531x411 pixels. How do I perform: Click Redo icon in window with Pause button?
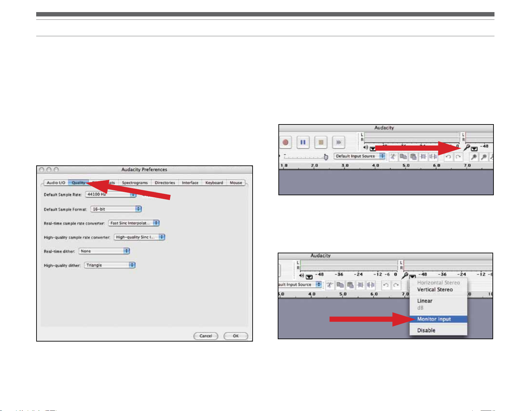coord(458,156)
